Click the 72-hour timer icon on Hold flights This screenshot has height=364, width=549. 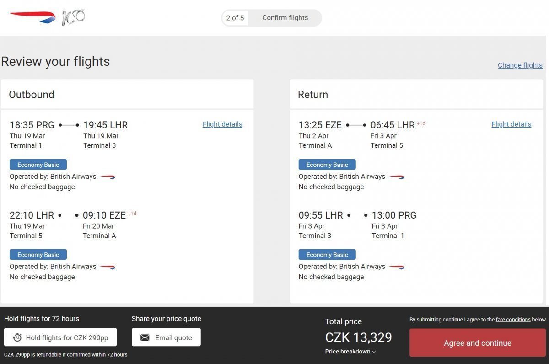click(x=17, y=337)
